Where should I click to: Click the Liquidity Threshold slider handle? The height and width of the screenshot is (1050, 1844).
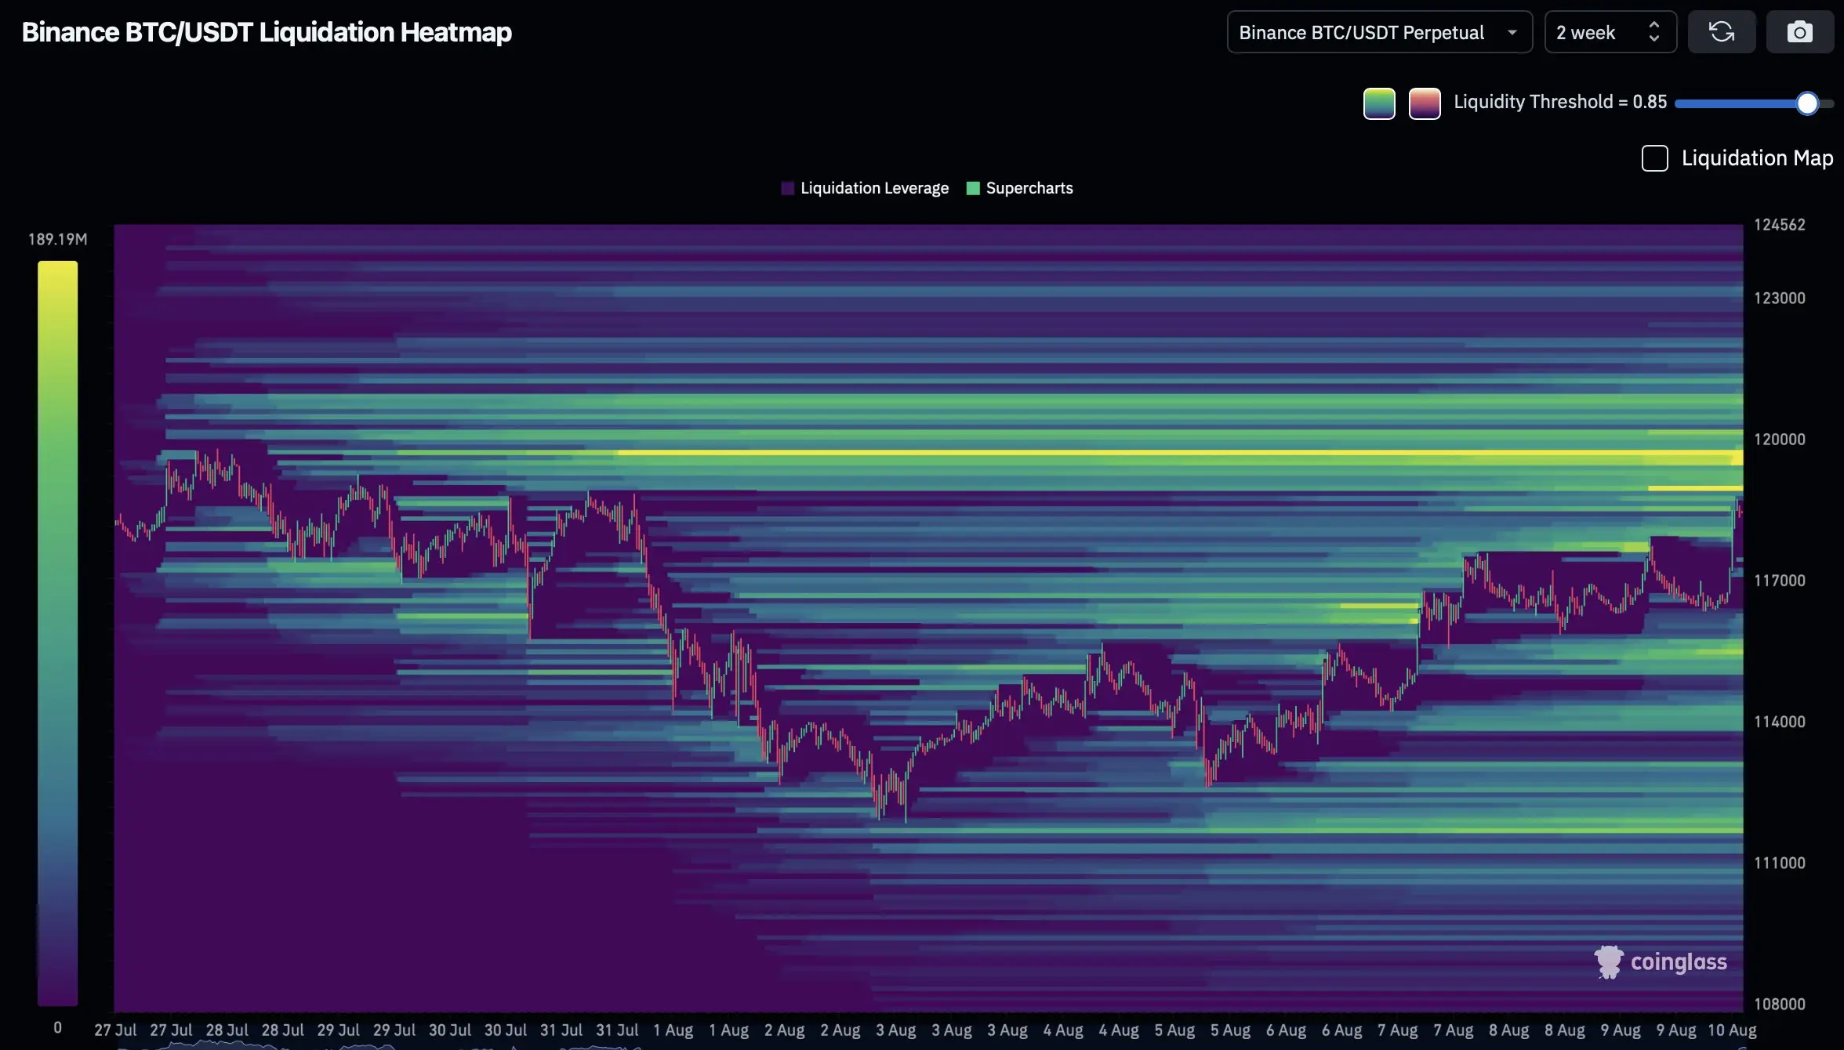1807,103
